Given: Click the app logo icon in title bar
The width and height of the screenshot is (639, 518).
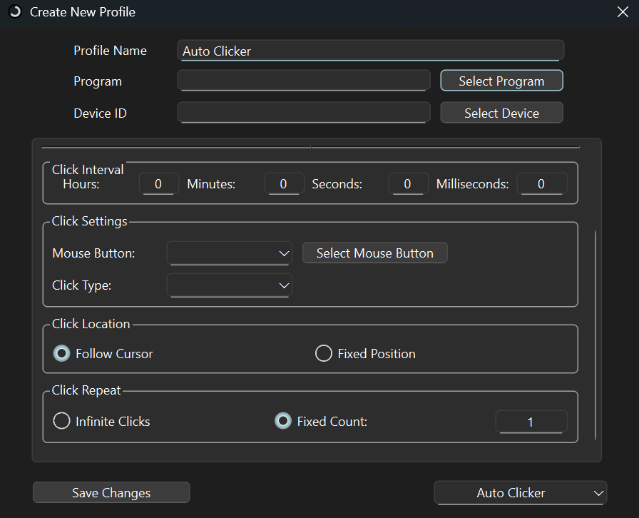Looking at the screenshot, I should click(x=14, y=12).
